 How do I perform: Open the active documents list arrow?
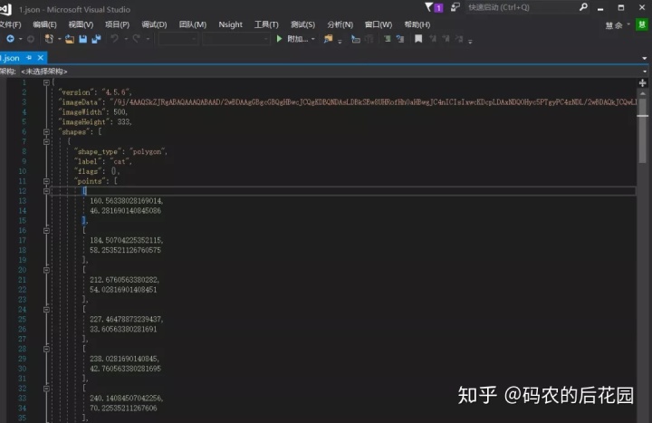pos(645,58)
